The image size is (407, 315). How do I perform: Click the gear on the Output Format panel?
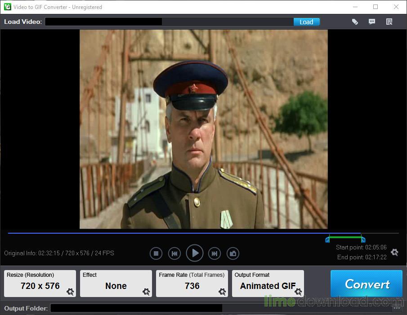pos(298,292)
